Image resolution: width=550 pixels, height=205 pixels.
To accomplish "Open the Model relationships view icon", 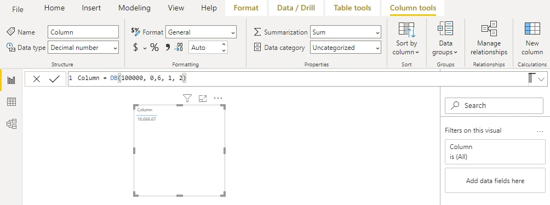I will [x=11, y=123].
